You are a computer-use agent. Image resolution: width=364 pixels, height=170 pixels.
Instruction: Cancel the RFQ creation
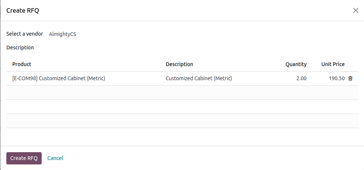point(55,158)
